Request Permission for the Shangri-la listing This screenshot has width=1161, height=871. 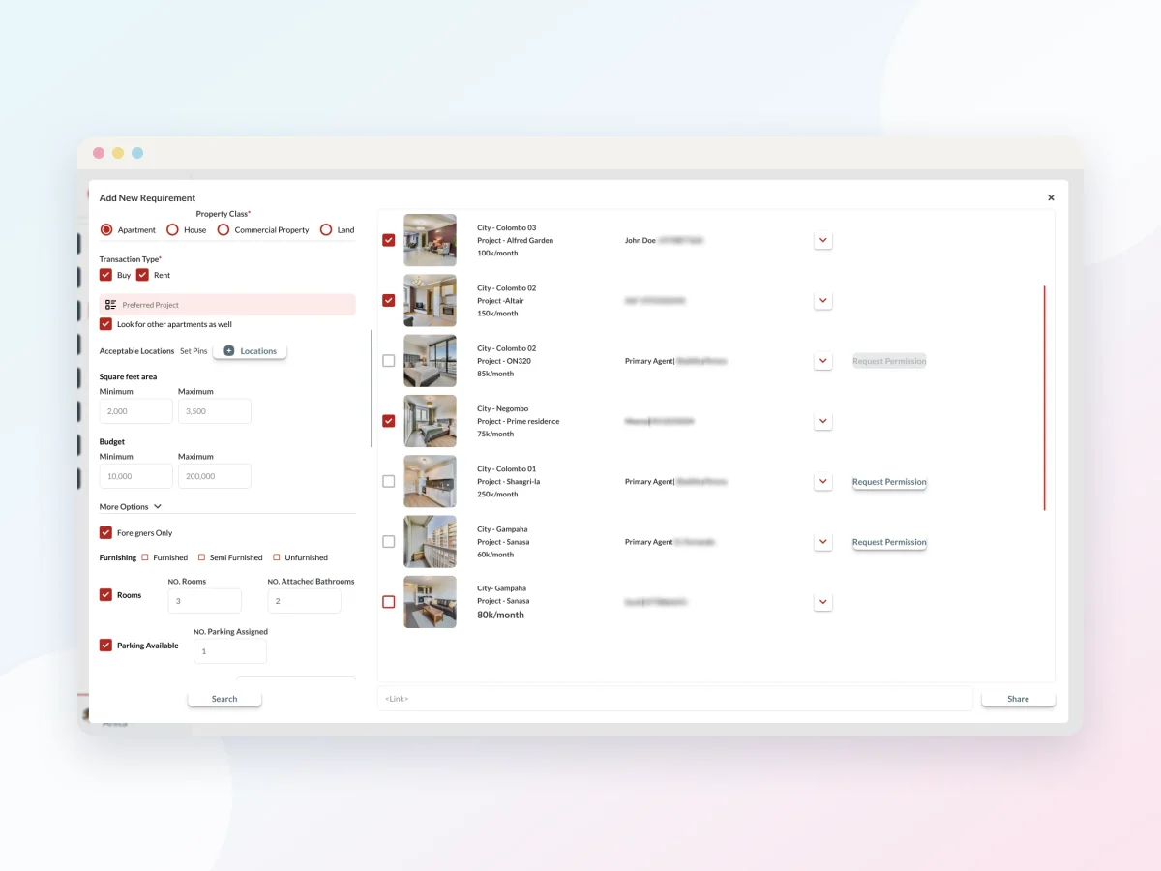click(x=889, y=482)
